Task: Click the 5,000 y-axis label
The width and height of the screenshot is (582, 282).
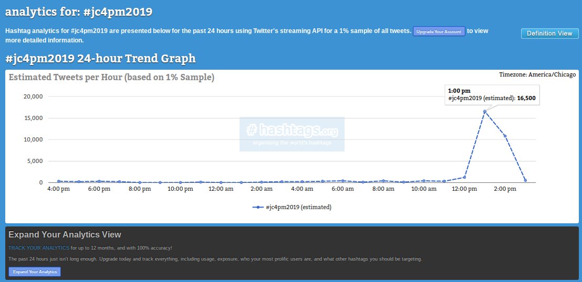Action: pos(35,161)
